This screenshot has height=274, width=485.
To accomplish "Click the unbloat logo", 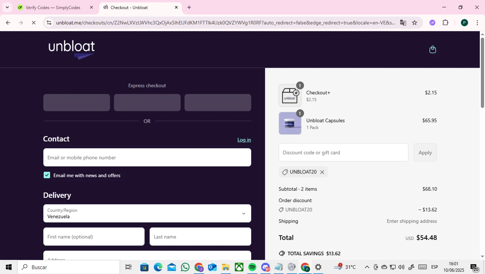I will [x=71, y=50].
